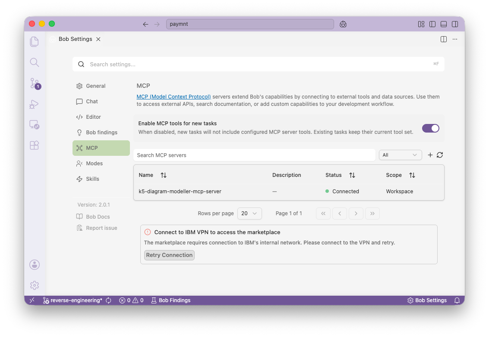Focus the Search MCP servers field

[x=255, y=155]
